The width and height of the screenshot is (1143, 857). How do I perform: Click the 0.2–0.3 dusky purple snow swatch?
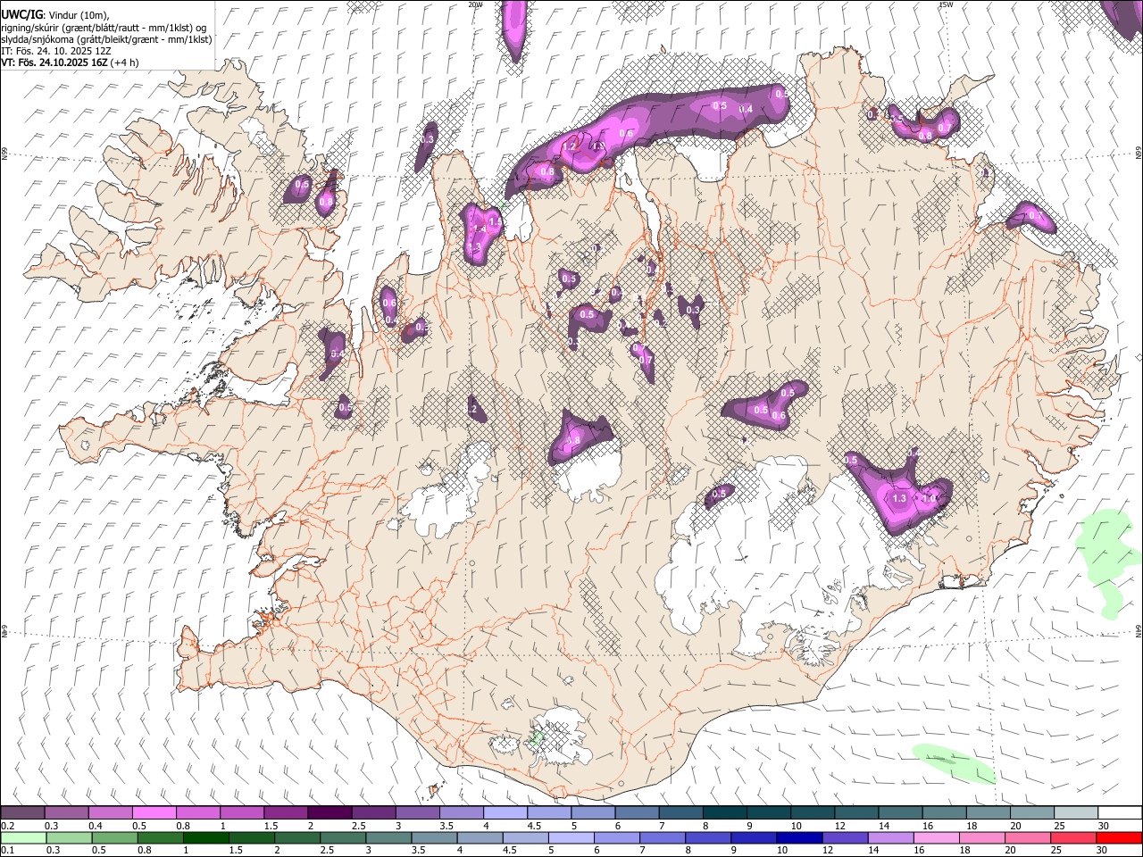click(x=23, y=812)
